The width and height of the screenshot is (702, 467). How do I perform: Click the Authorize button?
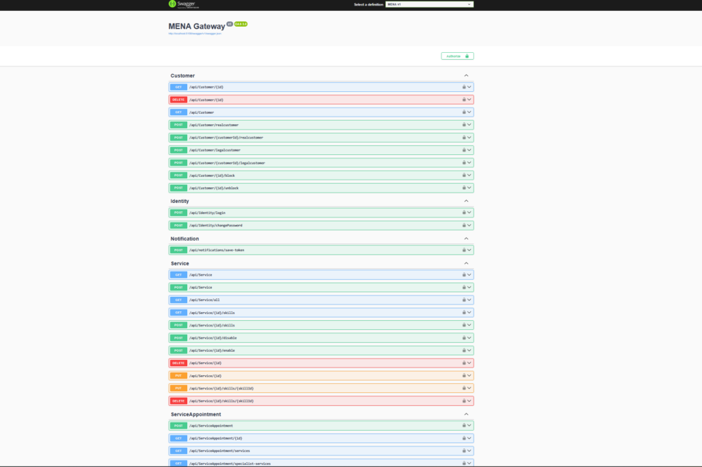point(457,56)
